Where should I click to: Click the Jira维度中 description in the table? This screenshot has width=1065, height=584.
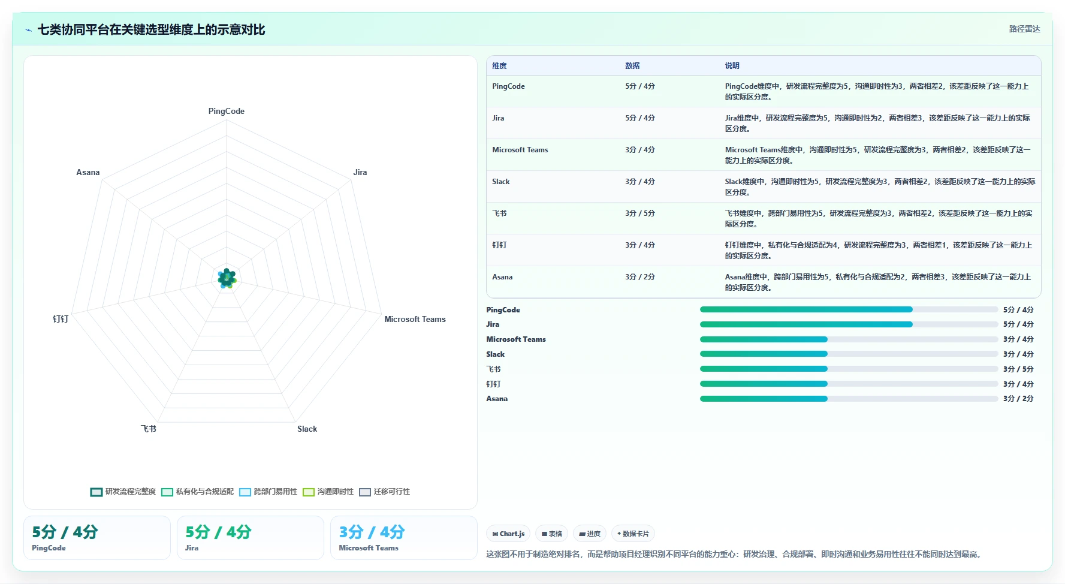(x=877, y=123)
